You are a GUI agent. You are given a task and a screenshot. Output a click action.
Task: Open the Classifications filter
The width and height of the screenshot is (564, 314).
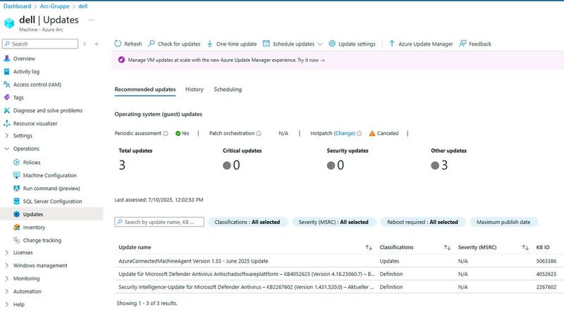tap(247, 222)
